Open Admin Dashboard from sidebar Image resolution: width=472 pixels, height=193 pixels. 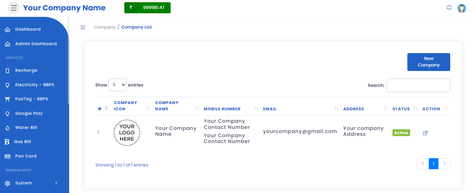pyautogui.click(x=36, y=44)
